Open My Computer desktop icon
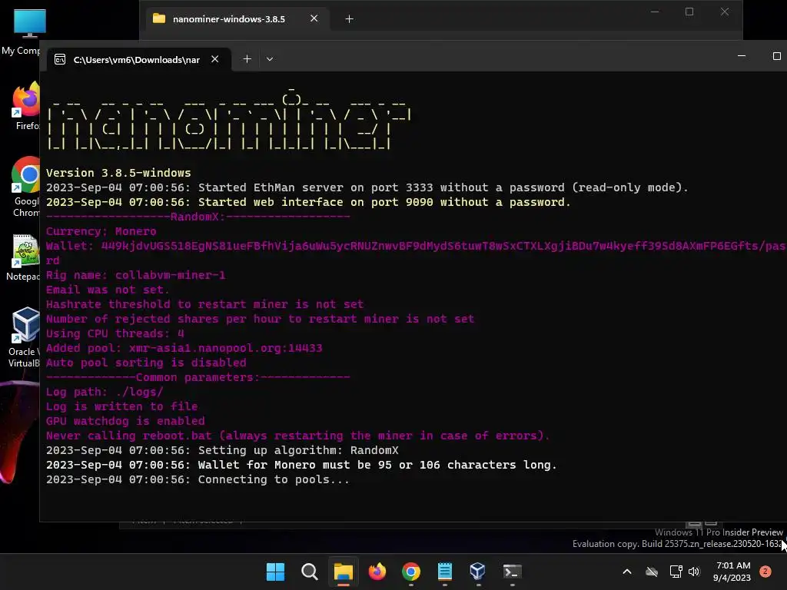This screenshot has width=787, height=590. [21, 31]
